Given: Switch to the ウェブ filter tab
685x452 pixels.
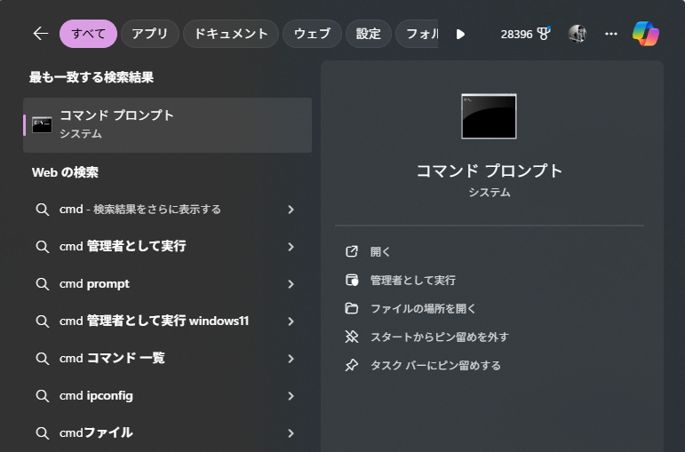Looking at the screenshot, I should 312,34.
